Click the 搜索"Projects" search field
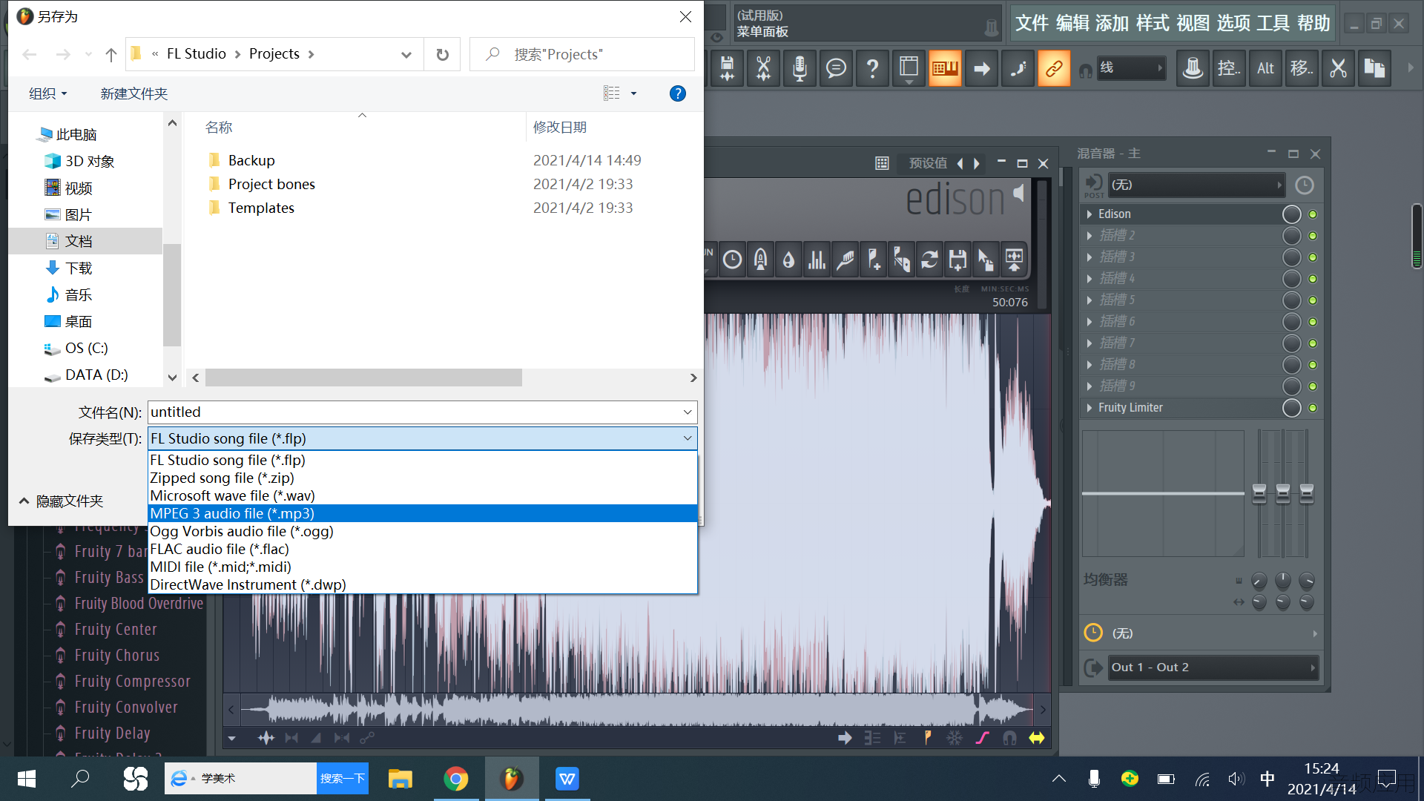 (582, 54)
